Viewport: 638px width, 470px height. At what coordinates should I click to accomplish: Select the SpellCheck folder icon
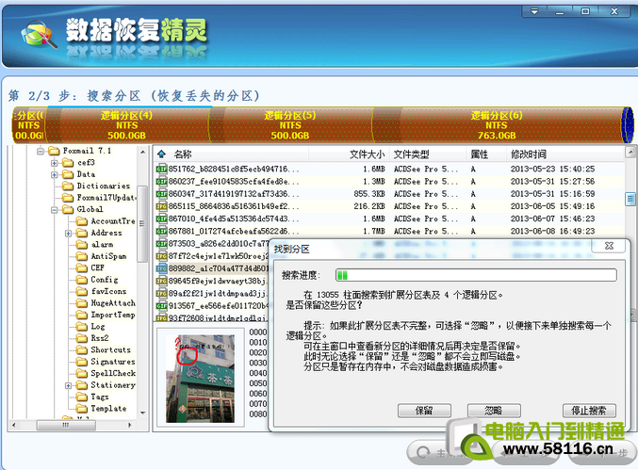click(82, 373)
